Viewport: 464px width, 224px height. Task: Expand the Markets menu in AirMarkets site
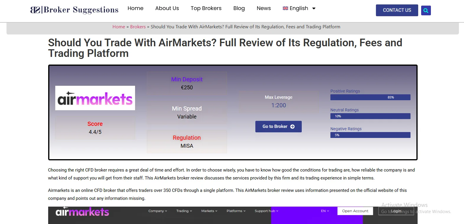[x=209, y=211]
